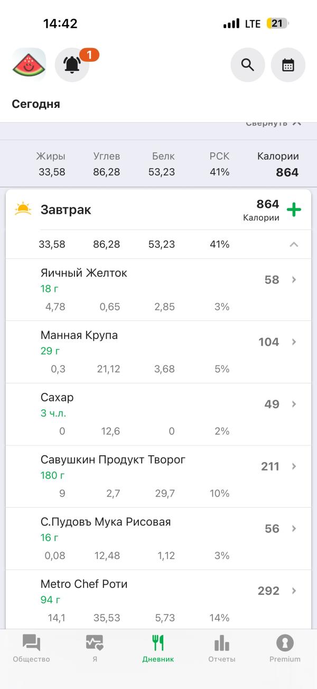Collapse the Завтрак meal list
Screen dimensions: 317x689
point(294,244)
